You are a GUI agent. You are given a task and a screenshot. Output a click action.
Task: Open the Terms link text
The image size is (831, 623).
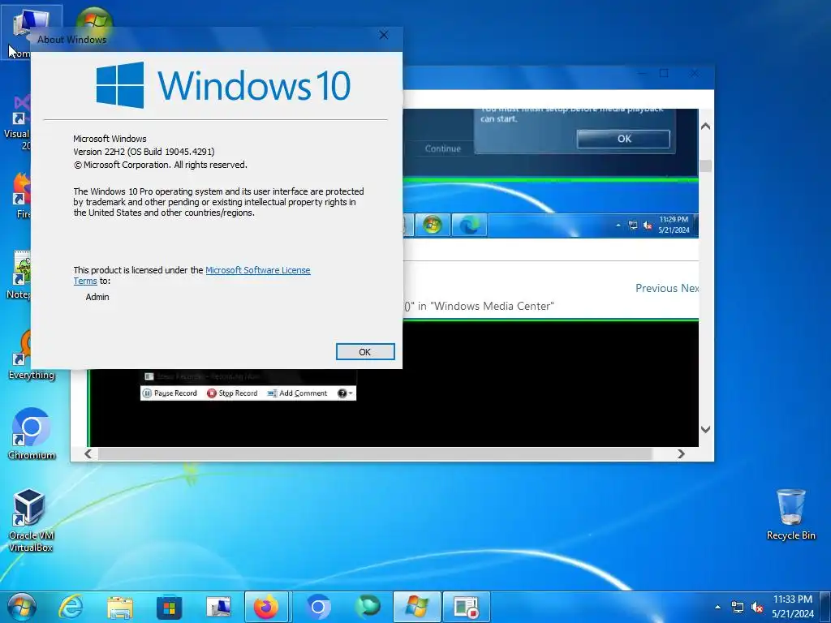(x=84, y=281)
